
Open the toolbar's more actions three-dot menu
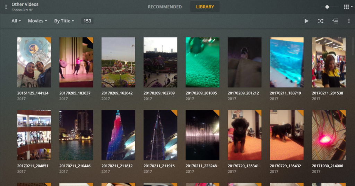click(349, 21)
